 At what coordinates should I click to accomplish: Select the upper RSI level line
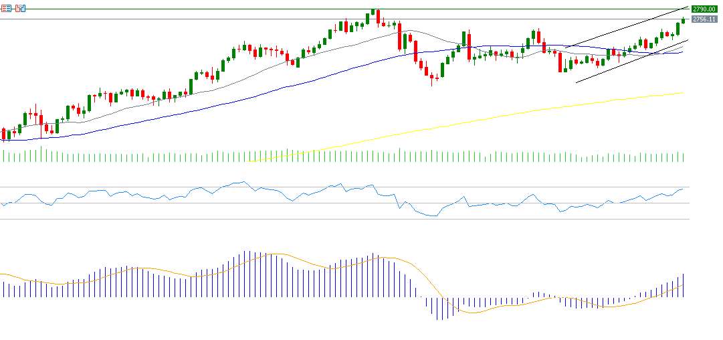tap(334, 187)
